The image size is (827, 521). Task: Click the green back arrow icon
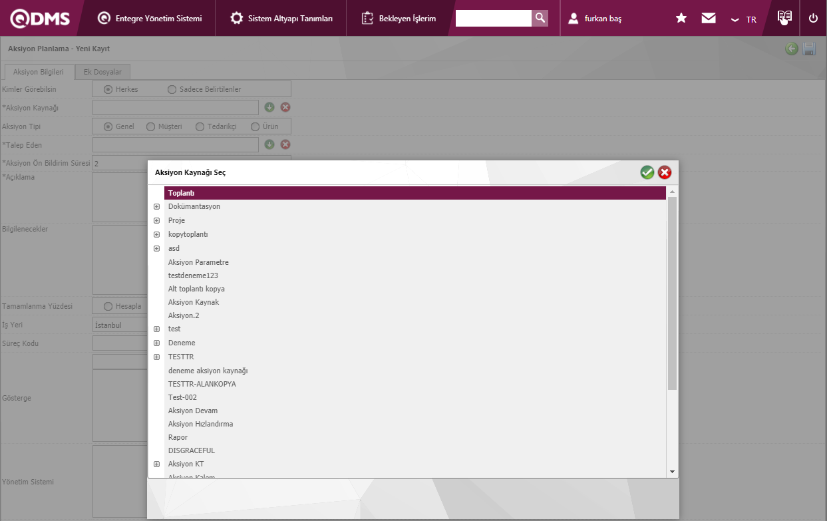[792, 49]
